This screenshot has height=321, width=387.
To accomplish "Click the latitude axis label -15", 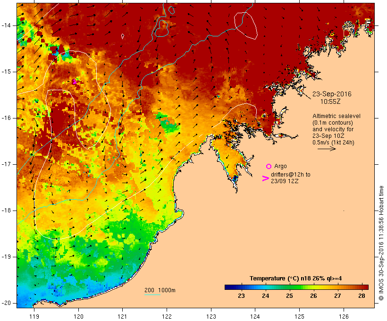I will (6, 72).
